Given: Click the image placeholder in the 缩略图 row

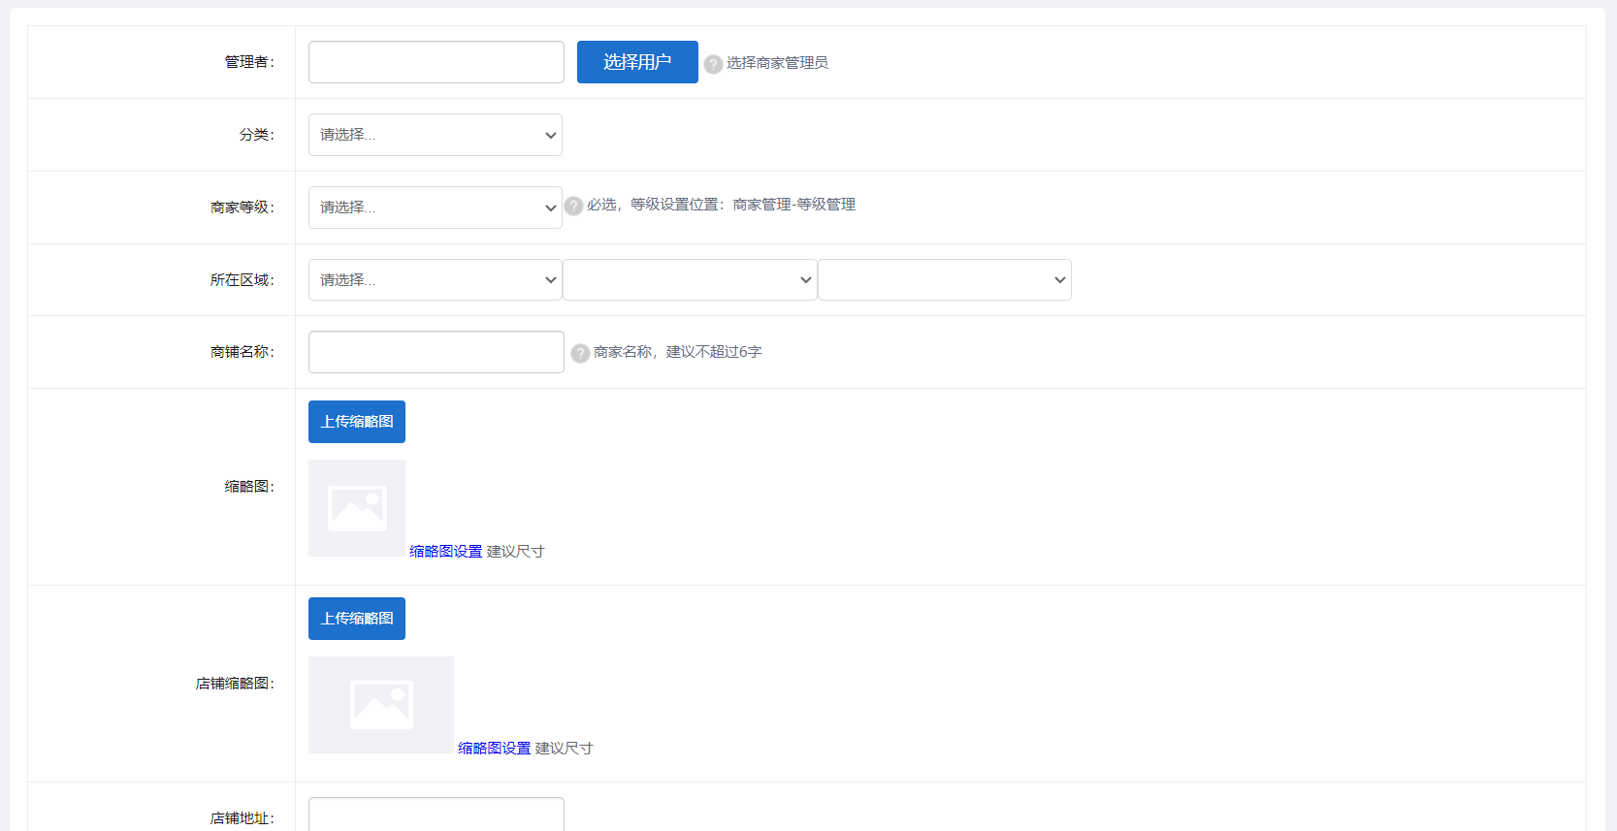Looking at the screenshot, I should point(357,508).
